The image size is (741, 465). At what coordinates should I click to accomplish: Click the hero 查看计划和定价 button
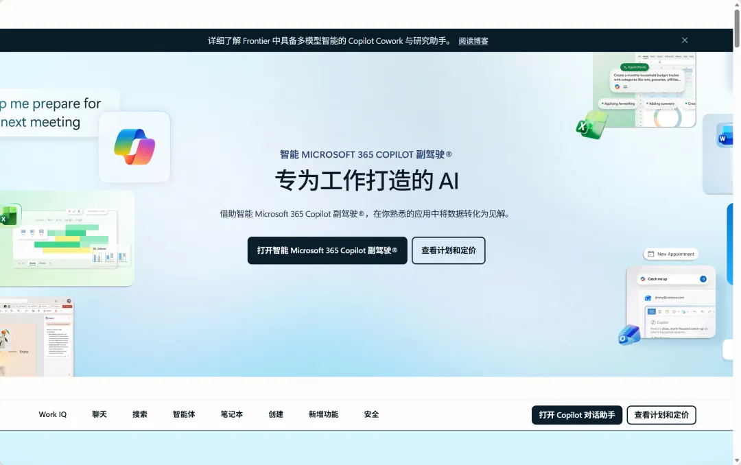[449, 250]
